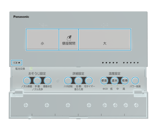Click the 電池交換 battery replacement label

coord(20,69)
